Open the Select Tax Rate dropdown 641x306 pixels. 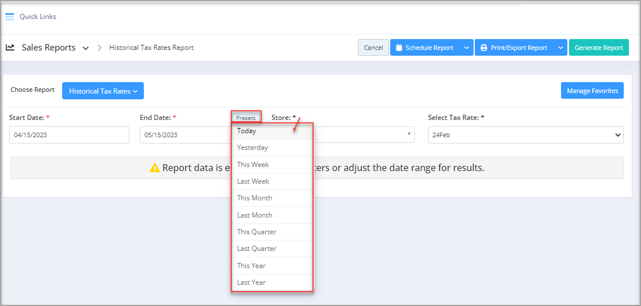tap(525, 135)
